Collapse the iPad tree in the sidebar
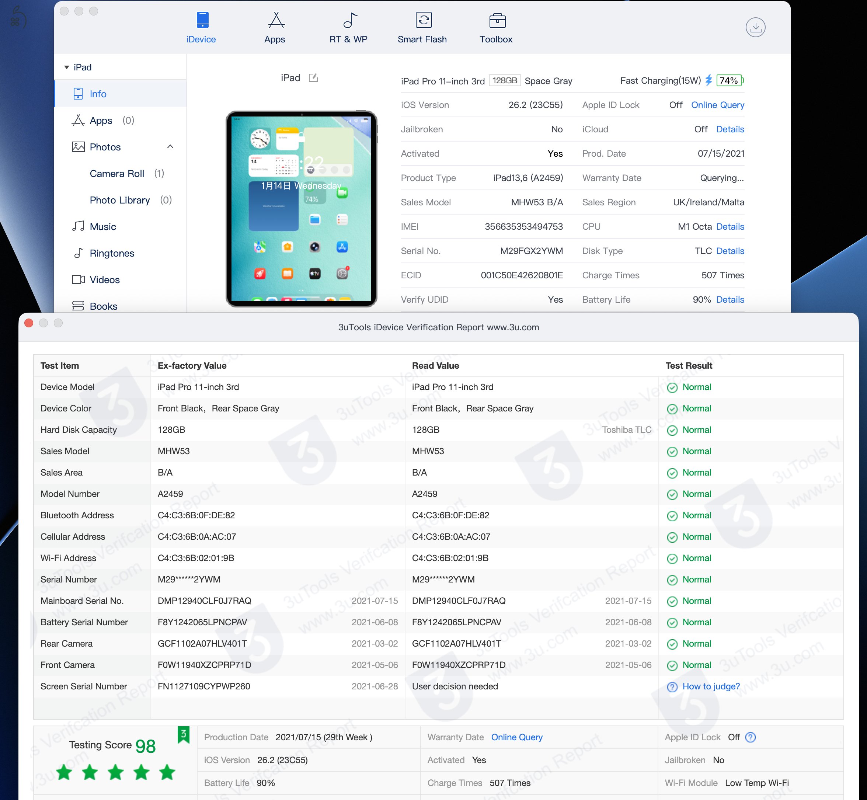Viewport: 867px width, 800px height. pyautogui.click(x=67, y=67)
